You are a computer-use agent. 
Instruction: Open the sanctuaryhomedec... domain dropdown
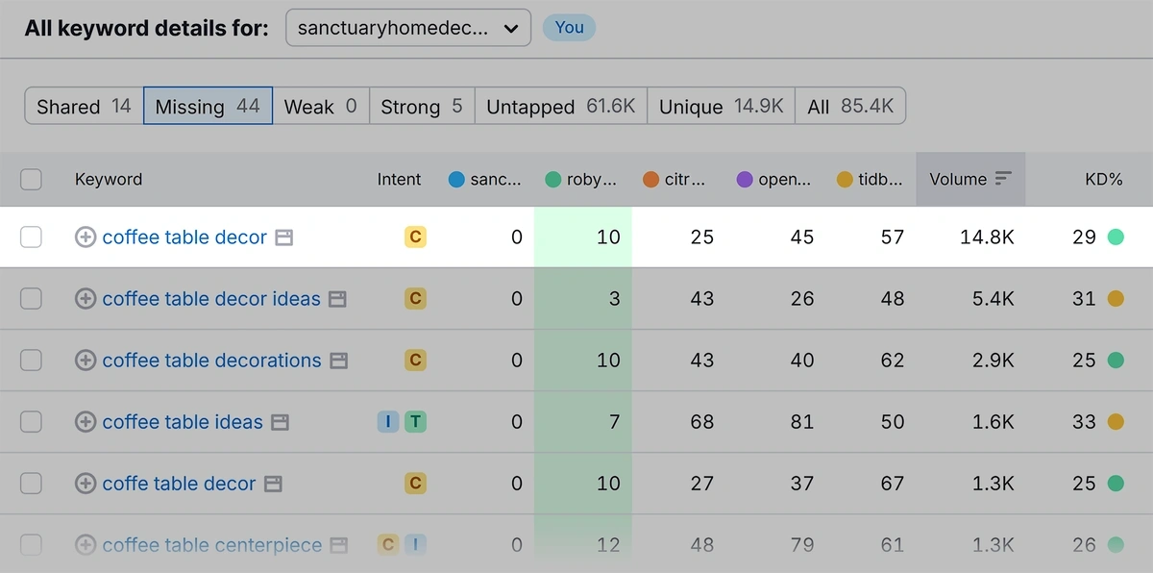tap(408, 28)
